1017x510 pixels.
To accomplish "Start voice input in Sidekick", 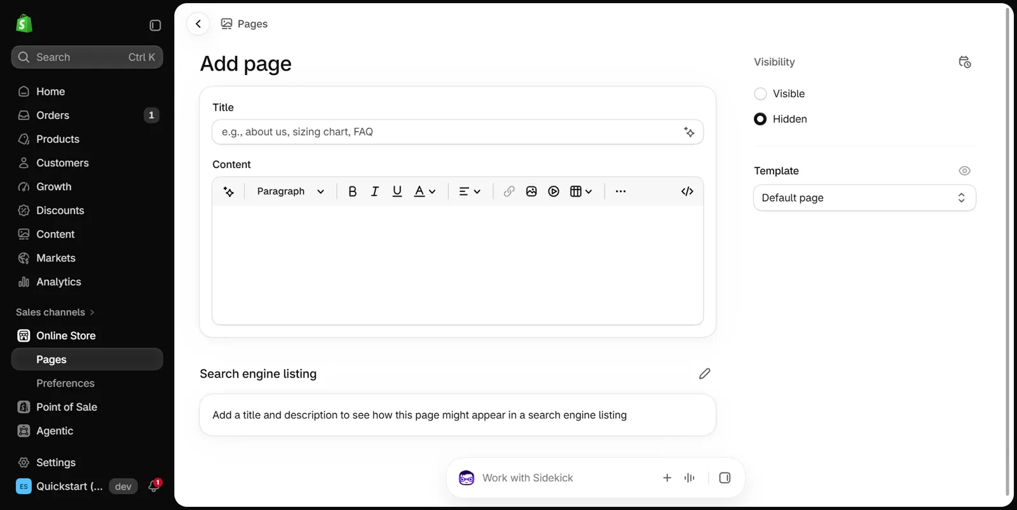I will pos(690,478).
